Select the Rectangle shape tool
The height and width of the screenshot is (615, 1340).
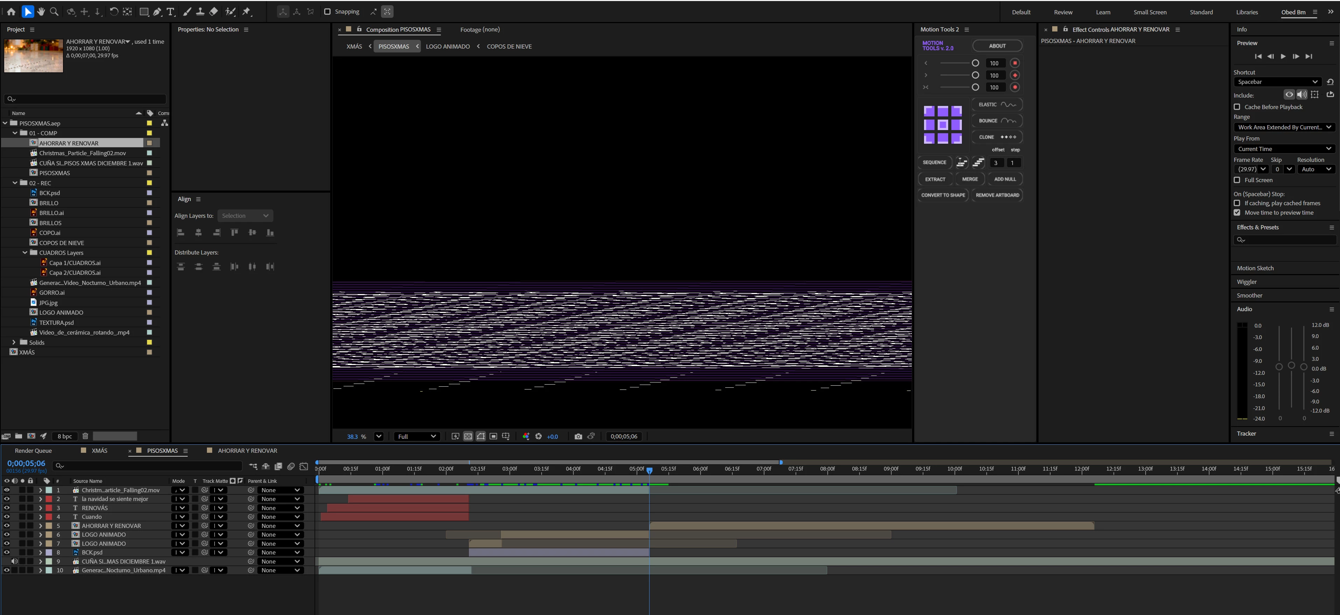click(x=144, y=12)
